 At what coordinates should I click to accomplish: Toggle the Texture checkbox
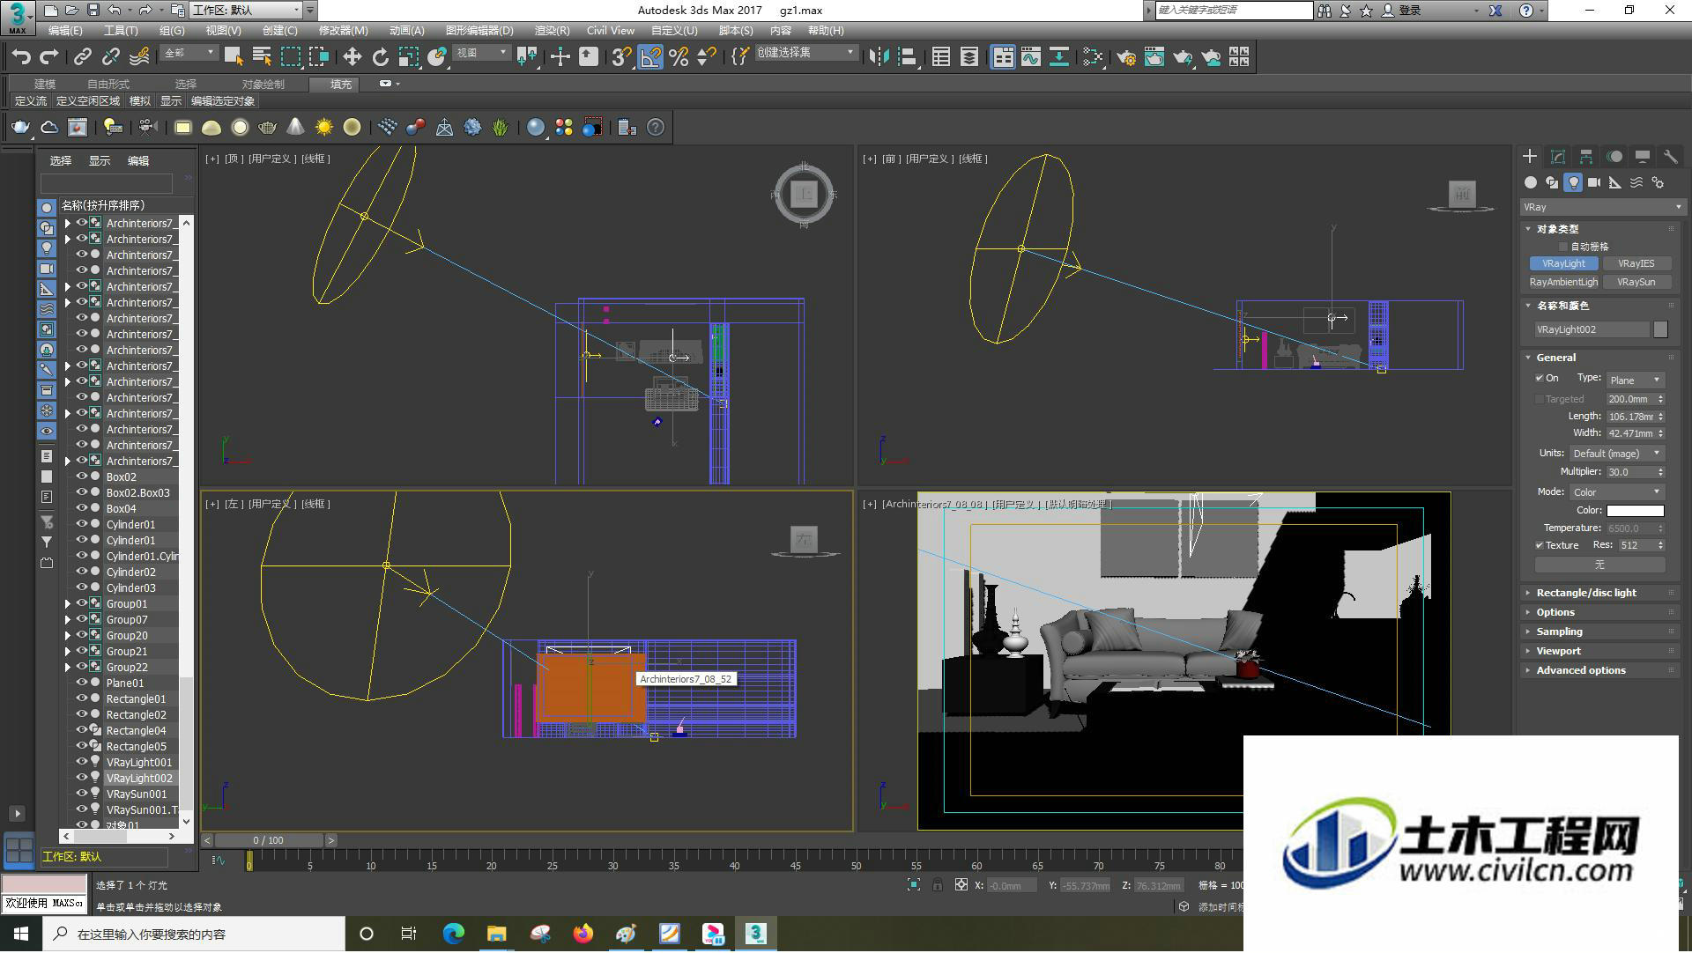click(x=1540, y=545)
